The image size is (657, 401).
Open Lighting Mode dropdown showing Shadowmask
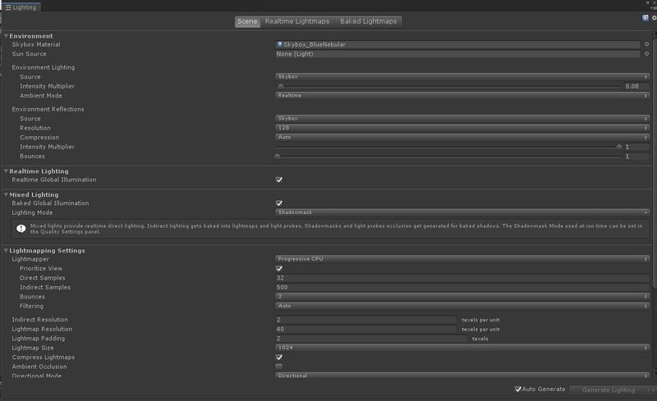[x=462, y=212]
